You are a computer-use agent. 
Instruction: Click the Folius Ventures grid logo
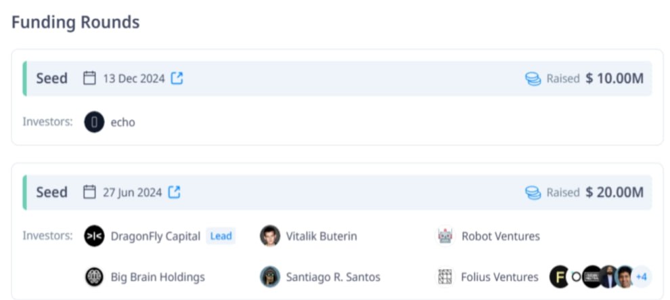(x=445, y=277)
